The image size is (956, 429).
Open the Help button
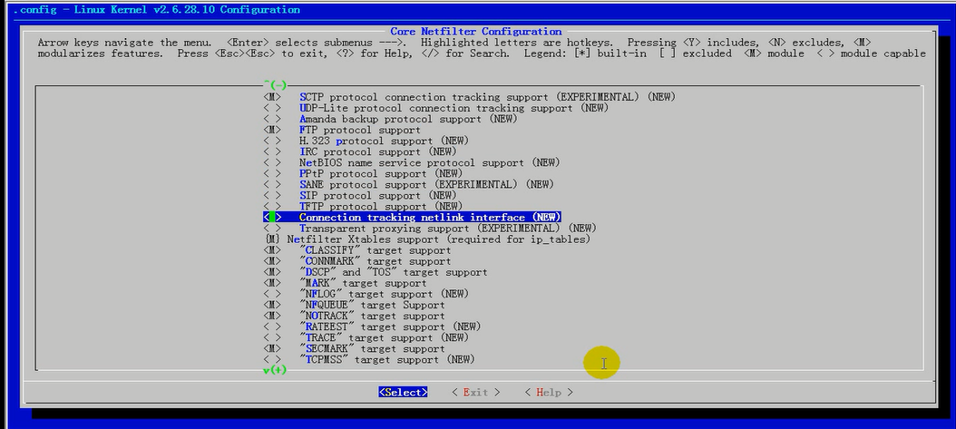click(549, 393)
